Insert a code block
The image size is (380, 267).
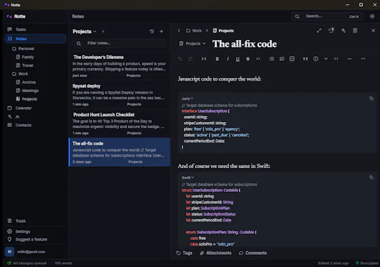336,59
